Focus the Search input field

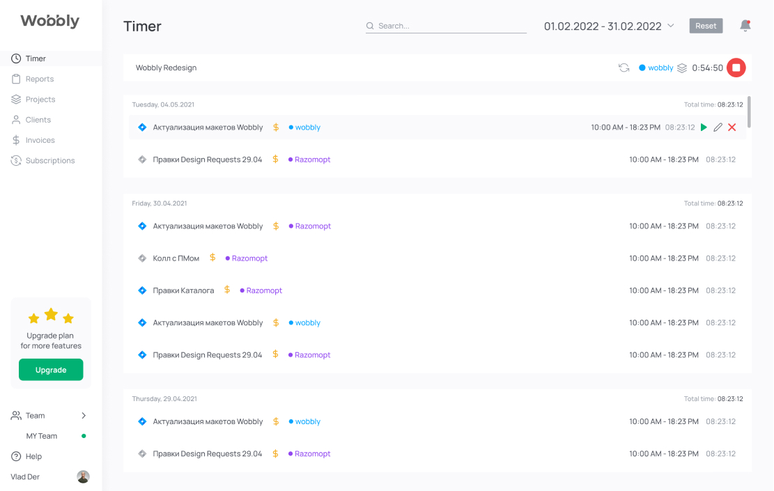[x=447, y=26]
